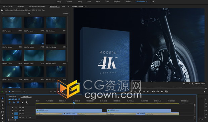
Task: Solo audio track A1
Action: 27,117
